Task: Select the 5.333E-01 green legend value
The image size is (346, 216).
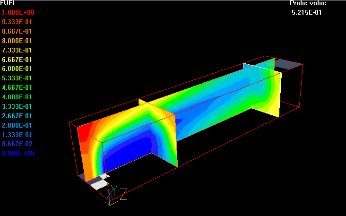Action: pyautogui.click(x=18, y=78)
